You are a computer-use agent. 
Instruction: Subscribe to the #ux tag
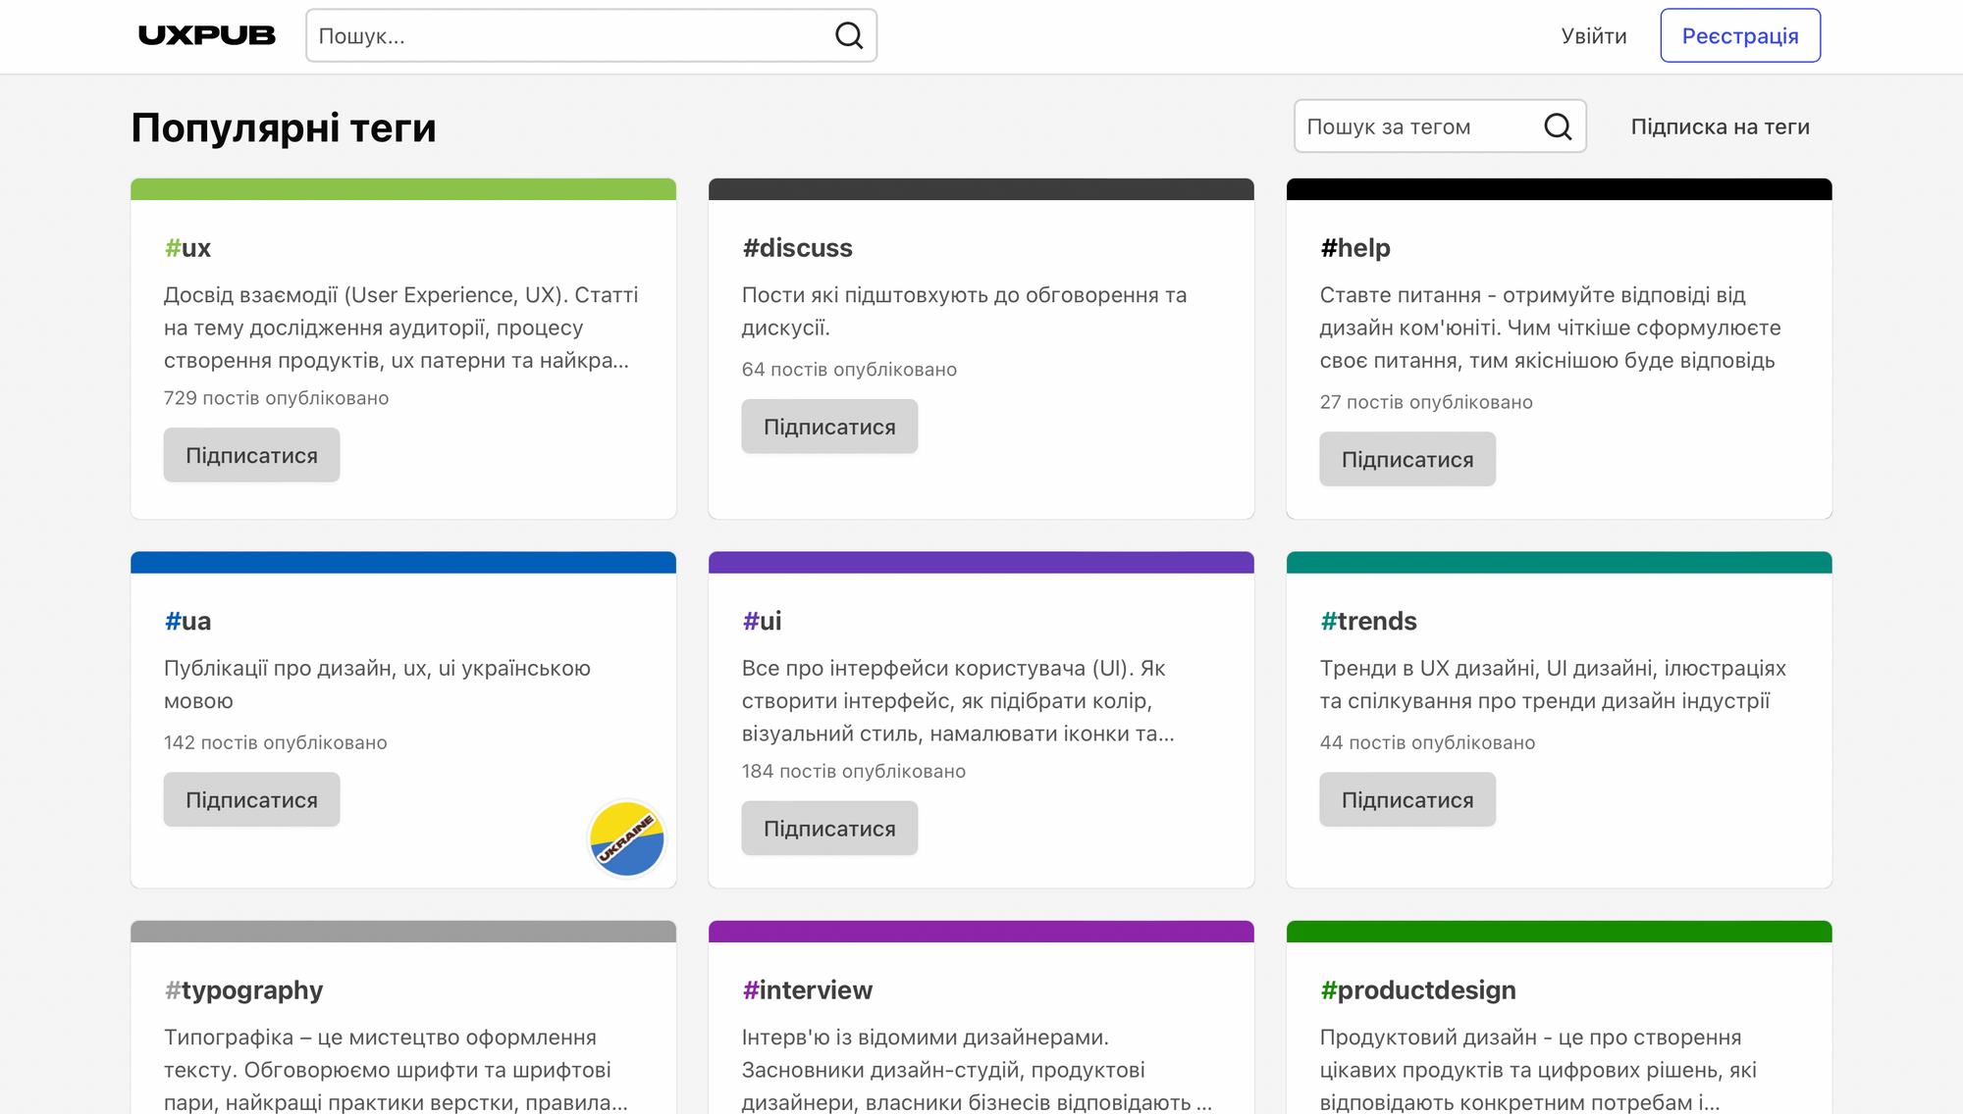pos(251,455)
